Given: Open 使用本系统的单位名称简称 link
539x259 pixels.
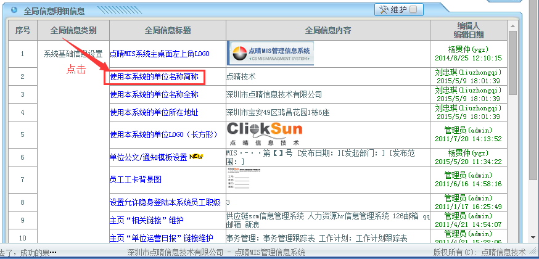Looking at the screenshot, I should [154, 77].
